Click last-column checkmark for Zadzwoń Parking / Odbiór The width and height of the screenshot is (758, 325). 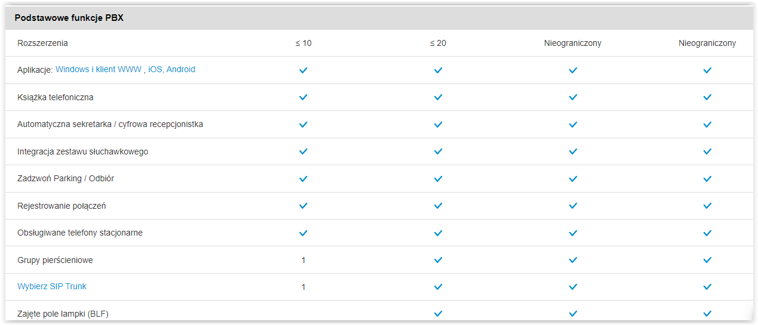707,179
